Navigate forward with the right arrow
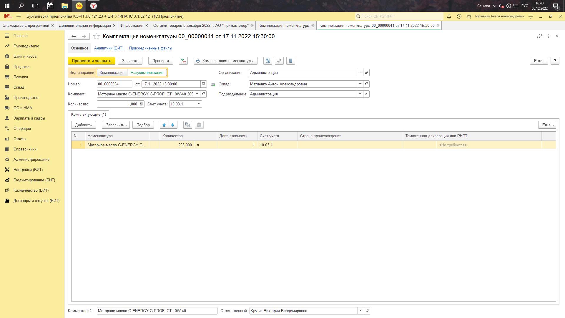Image resolution: width=565 pixels, height=318 pixels. pyautogui.click(x=84, y=36)
